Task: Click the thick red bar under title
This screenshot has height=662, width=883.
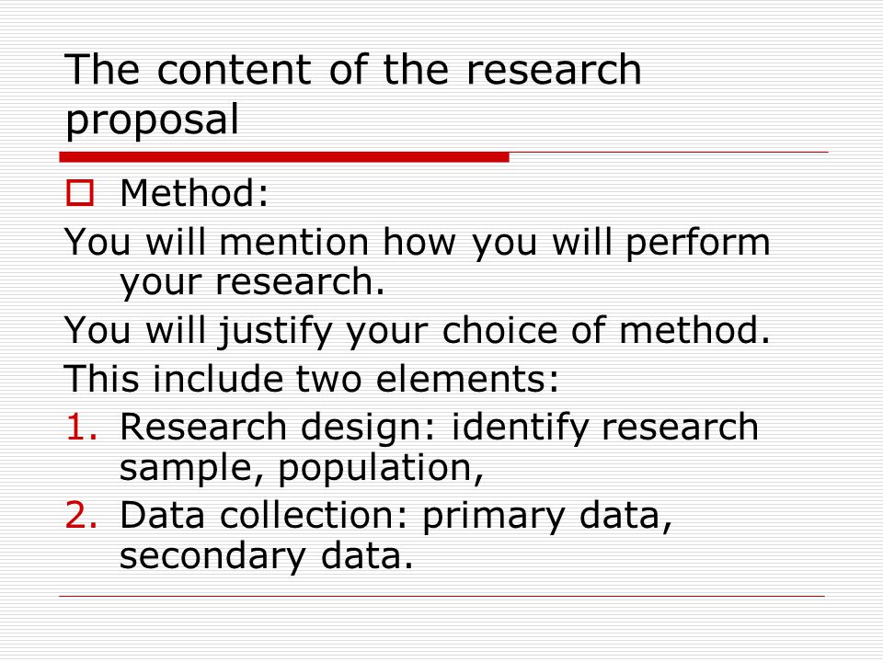Action: 284,157
